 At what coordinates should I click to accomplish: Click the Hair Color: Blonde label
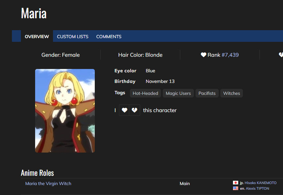click(140, 55)
